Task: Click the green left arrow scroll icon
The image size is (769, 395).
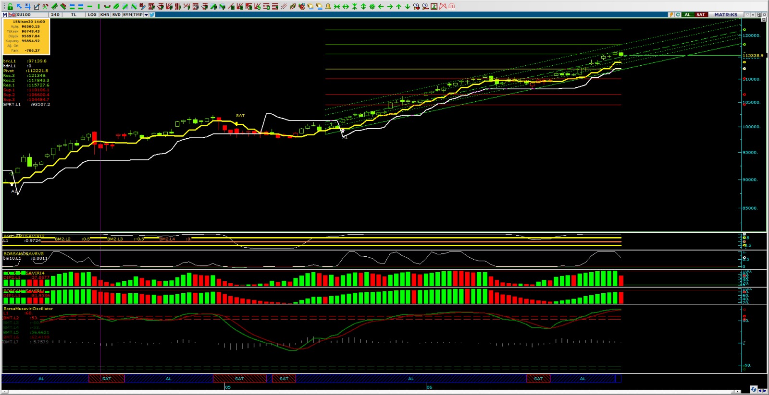Action: point(381,6)
